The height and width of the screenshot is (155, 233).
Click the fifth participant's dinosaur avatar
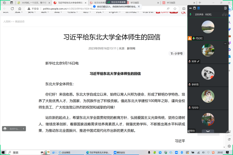[208, 119]
